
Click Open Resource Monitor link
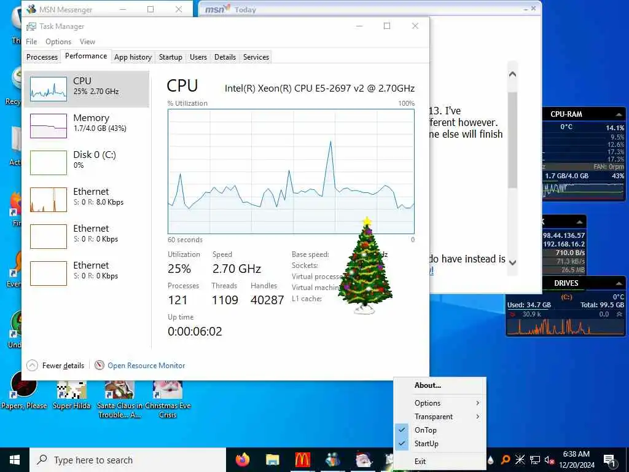click(x=146, y=365)
